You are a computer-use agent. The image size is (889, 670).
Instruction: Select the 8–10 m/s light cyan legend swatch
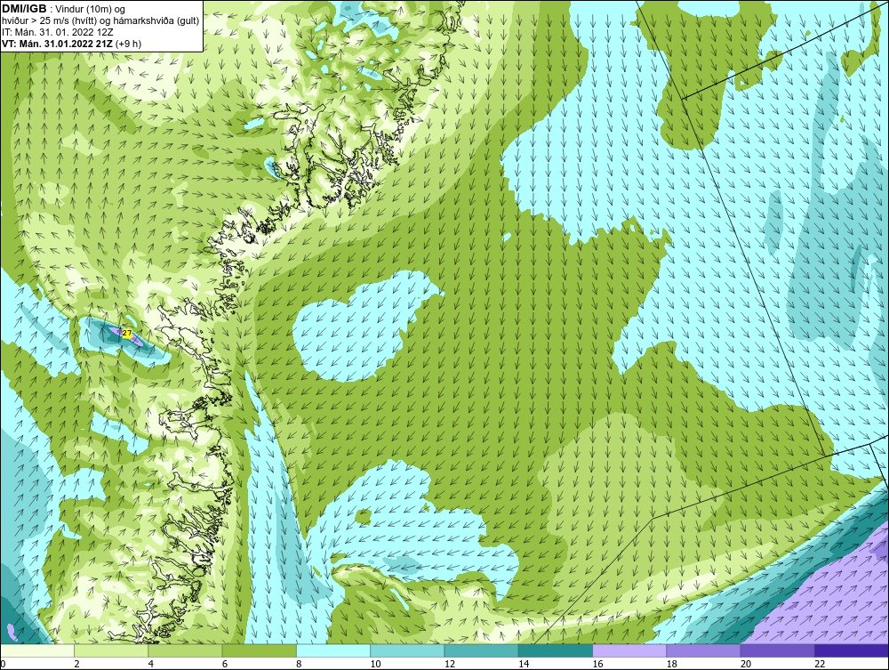point(333,650)
